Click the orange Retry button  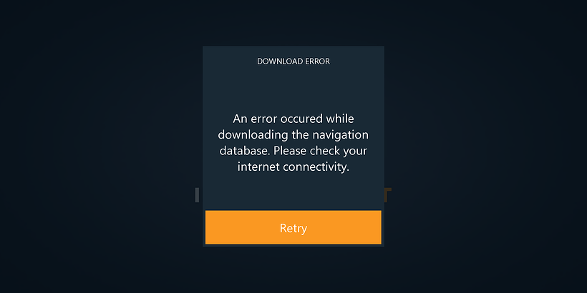[x=293, y=227]
